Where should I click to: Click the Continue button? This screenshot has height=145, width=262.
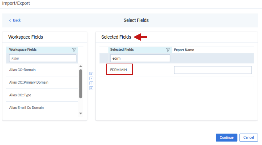tap(226, 137)
